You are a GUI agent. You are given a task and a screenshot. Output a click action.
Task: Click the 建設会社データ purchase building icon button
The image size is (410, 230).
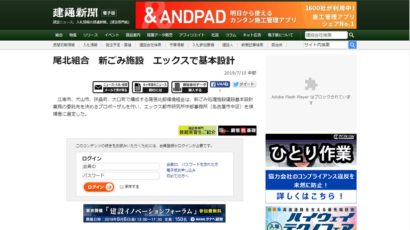(x=190, y=87)
